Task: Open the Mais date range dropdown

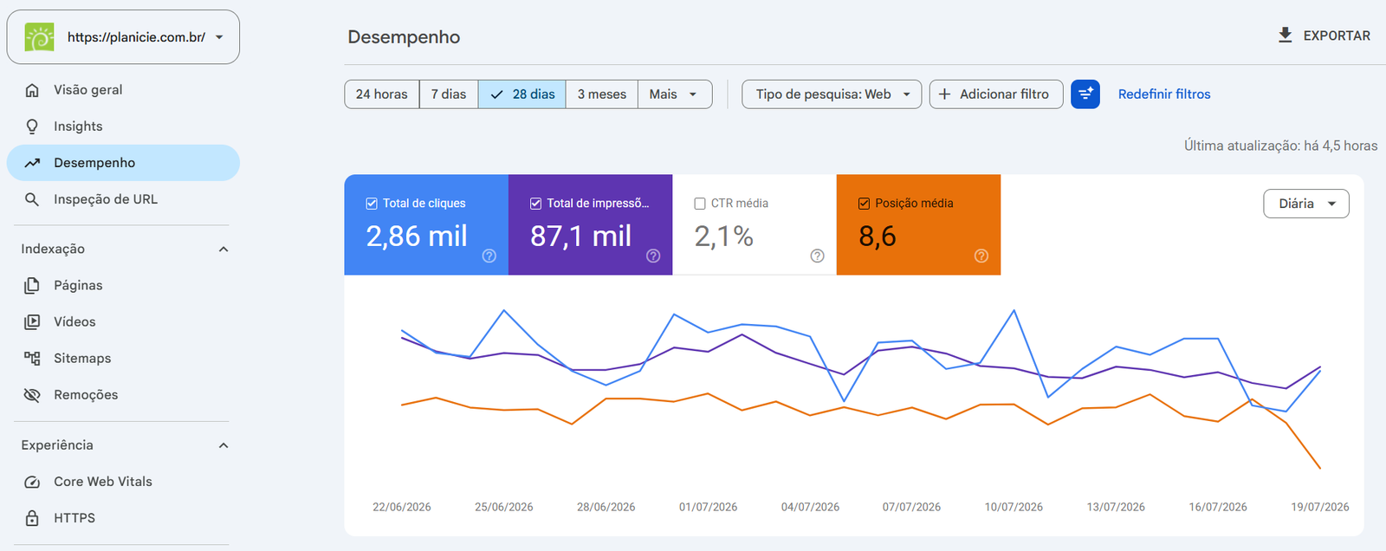Action: [675, 94]
